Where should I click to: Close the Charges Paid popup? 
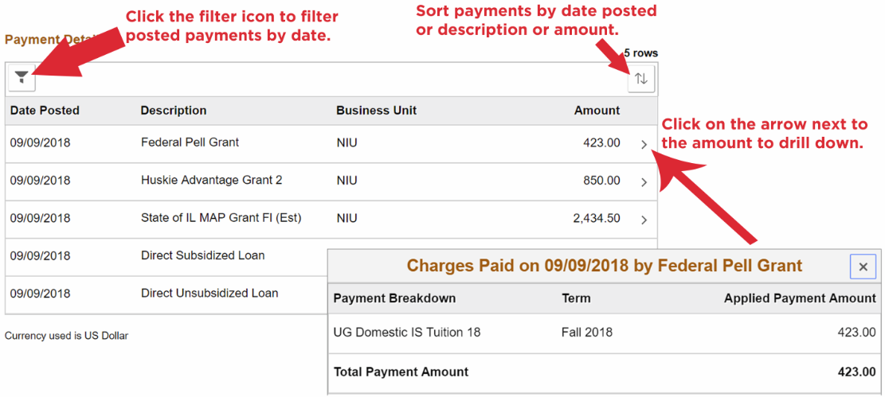[863, 267]
